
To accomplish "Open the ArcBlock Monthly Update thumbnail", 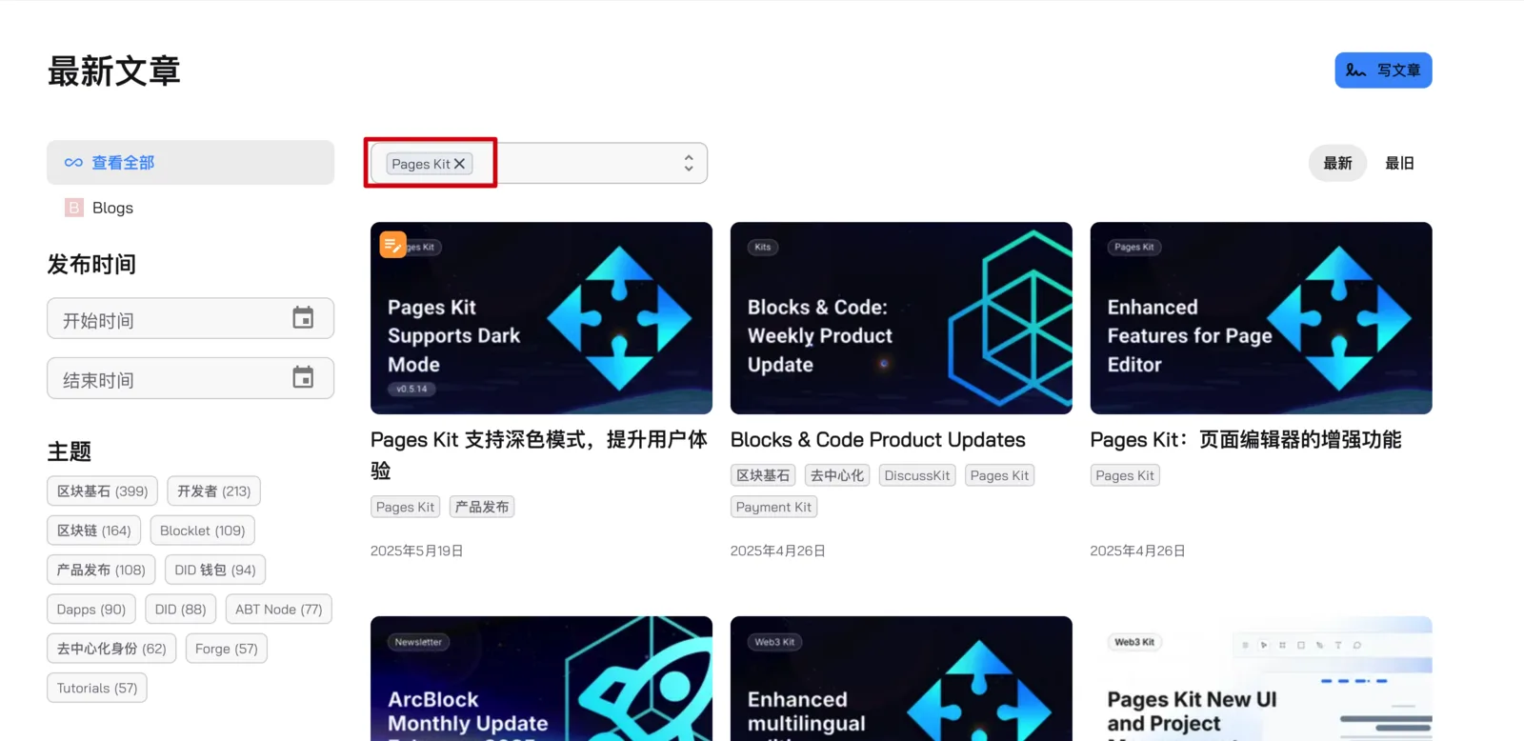I will (x=541, y=678).
